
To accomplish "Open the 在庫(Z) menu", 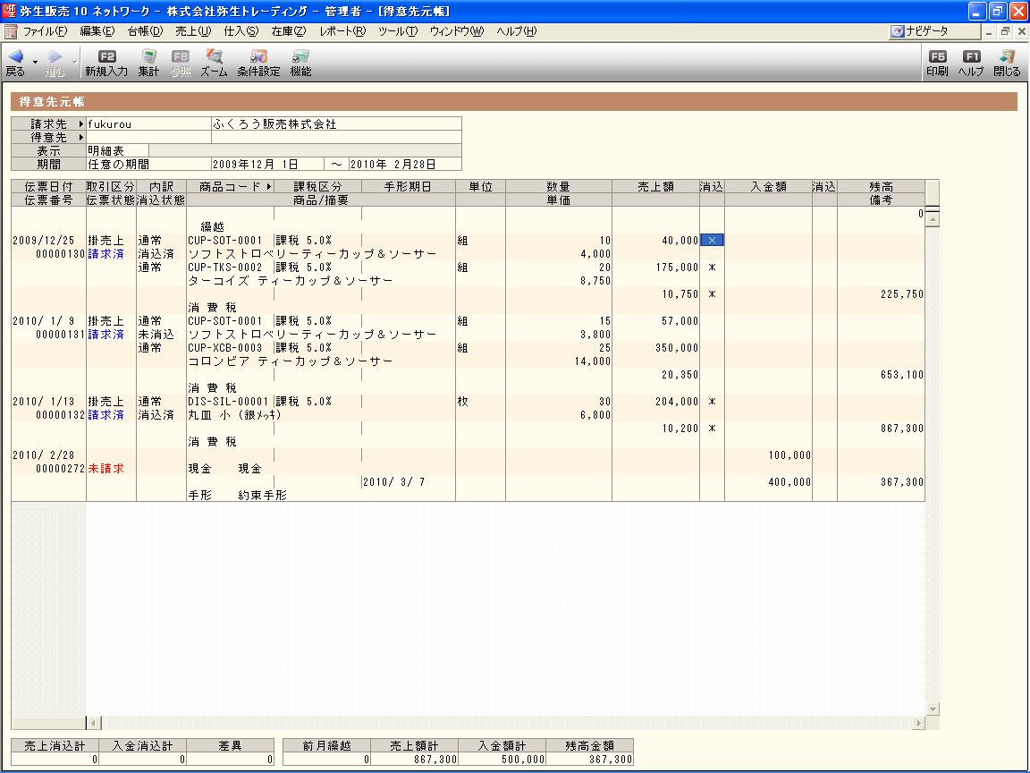I will [289, 31].
